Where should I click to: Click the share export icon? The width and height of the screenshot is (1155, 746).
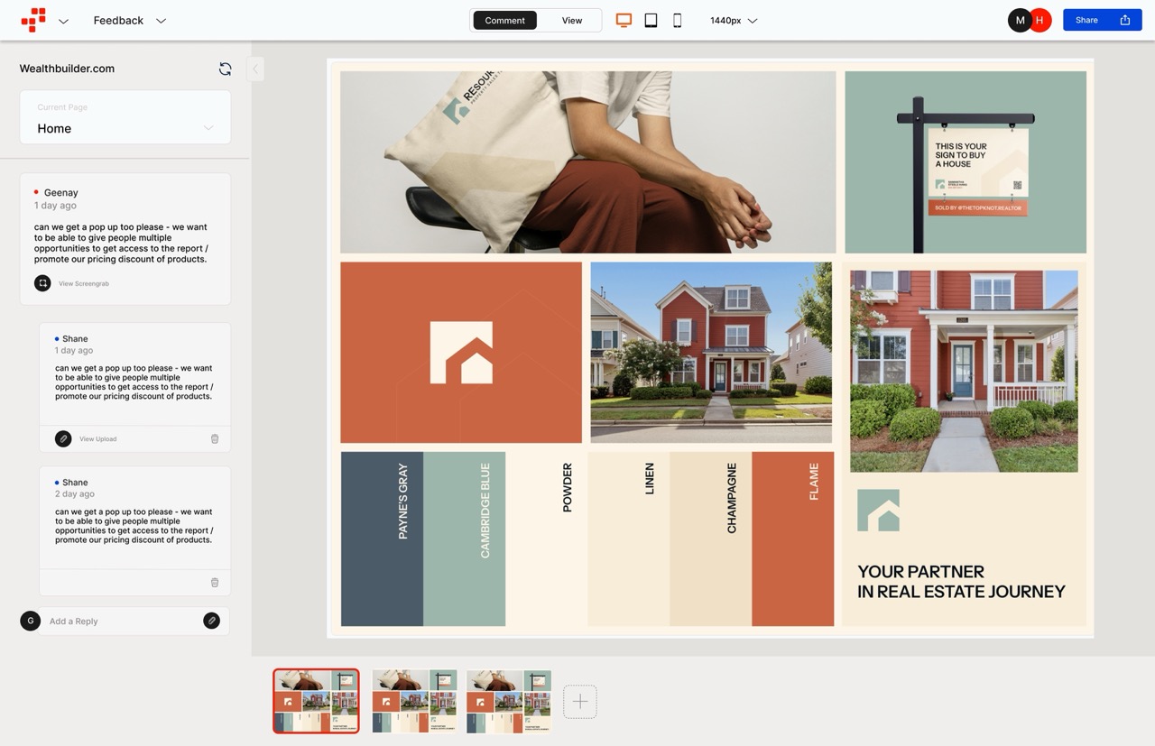click(x=1125, y=20)
